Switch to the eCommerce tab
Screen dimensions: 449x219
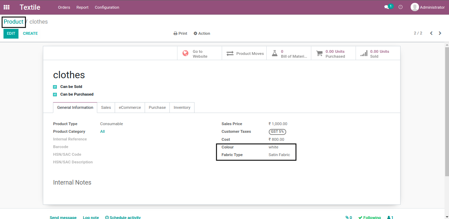tap(130, 107)
